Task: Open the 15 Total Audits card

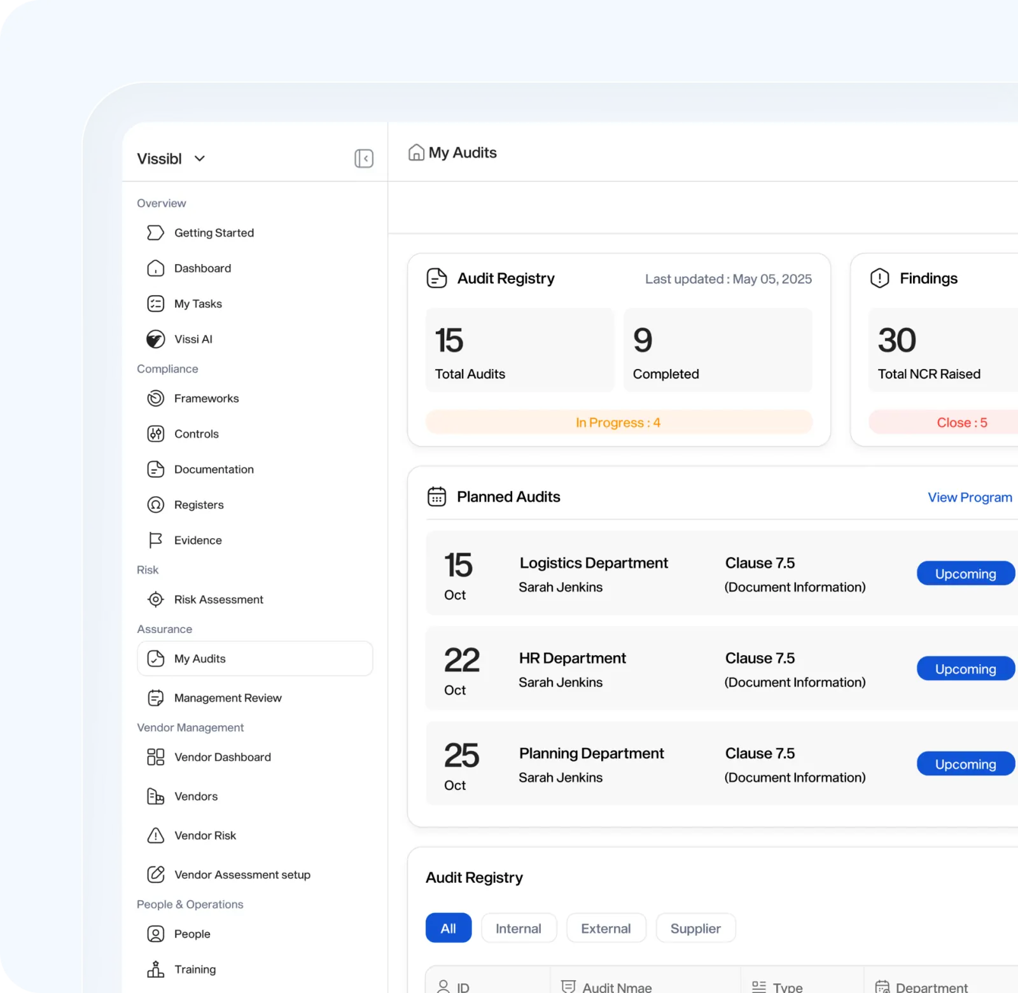Action: [520, 350]
